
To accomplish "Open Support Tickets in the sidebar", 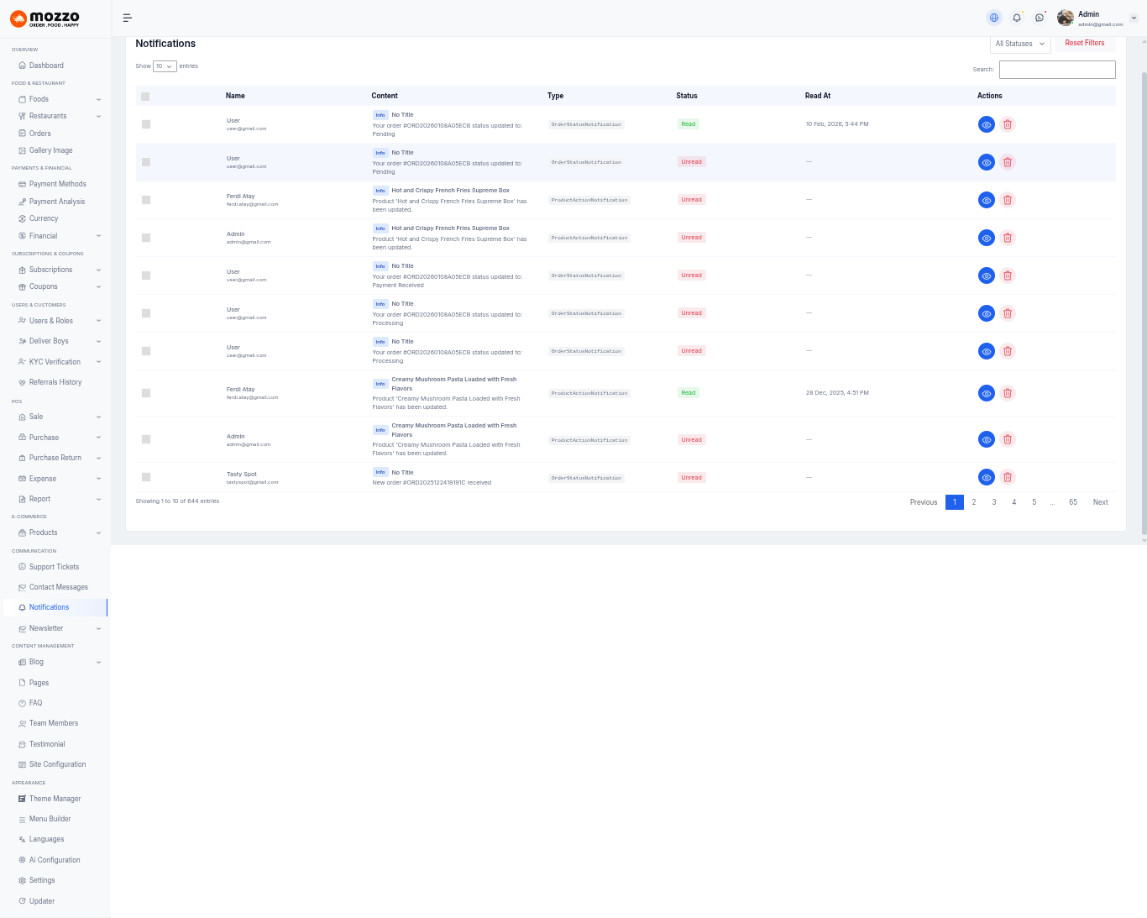I will (54, 567).
